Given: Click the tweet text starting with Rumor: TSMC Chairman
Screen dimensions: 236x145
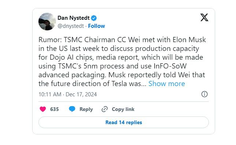Looking at the screenshot, I should pos(122,62).
